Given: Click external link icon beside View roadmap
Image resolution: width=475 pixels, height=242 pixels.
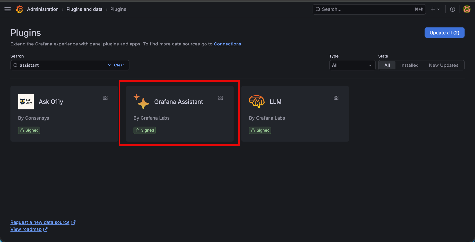Looking at the screenshot, I should pos(46,229).
